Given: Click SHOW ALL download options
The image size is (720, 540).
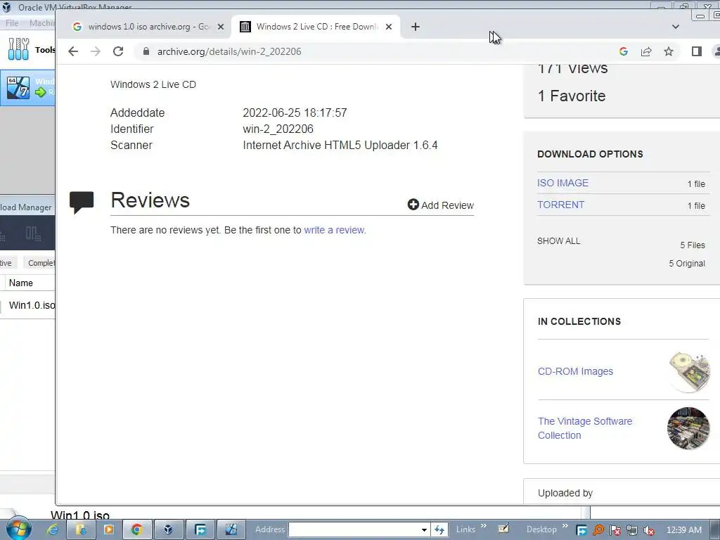Looking at the screenshot, I should coord(558,241).
